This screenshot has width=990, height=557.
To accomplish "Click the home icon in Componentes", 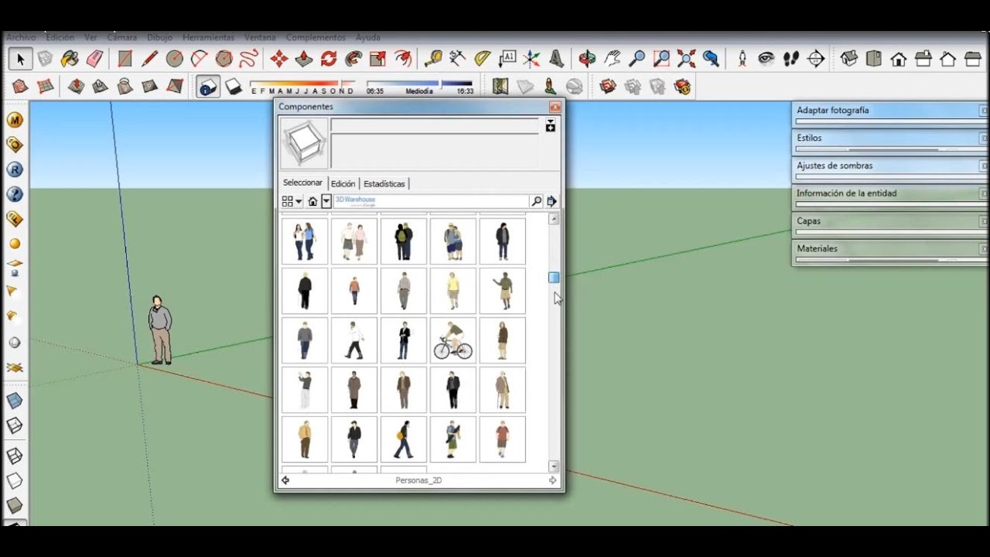I will tap(312, 201).
